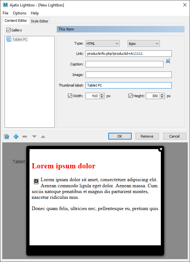Click the Image input field
190x262 pixels.
click(128, 75)
